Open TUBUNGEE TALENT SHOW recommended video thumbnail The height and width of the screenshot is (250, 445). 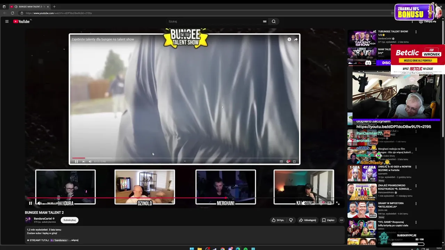pos(362,38)
